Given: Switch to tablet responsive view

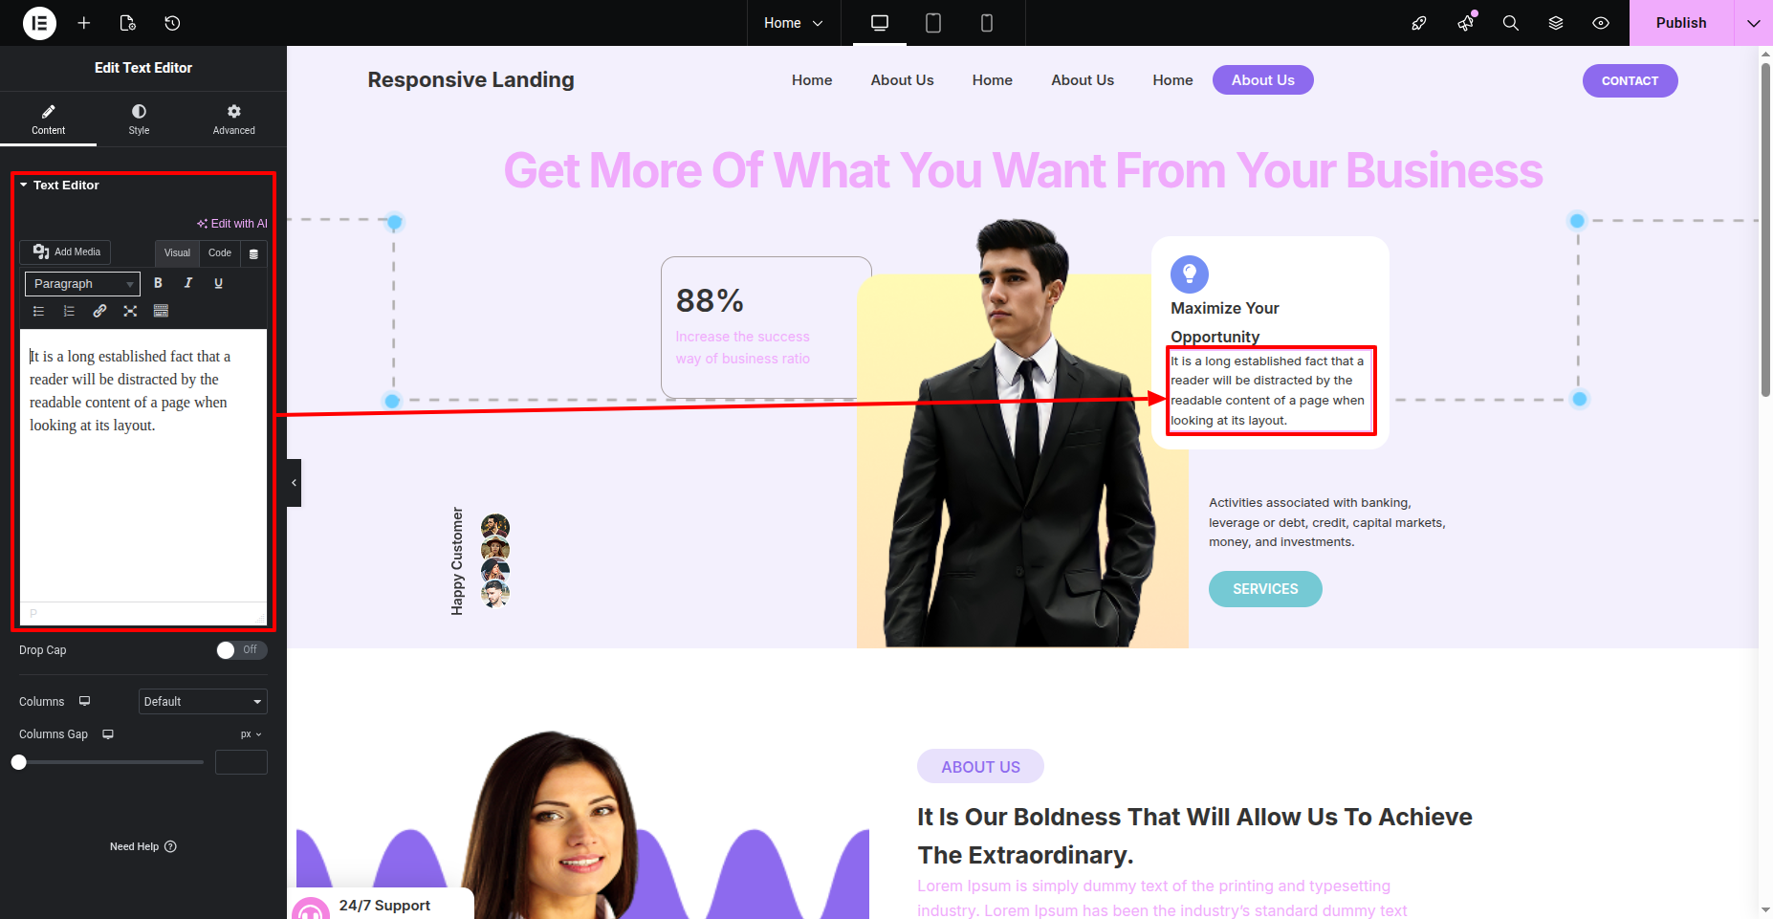Looking at the screenshot, I should pyautogui.click(x=933, y=23).
